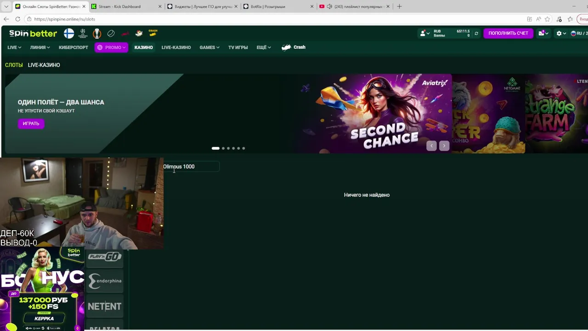Expand the LIVE menu dropdown

(14, 47)
